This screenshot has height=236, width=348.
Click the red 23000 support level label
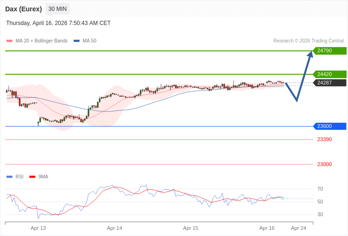point(324,164)
